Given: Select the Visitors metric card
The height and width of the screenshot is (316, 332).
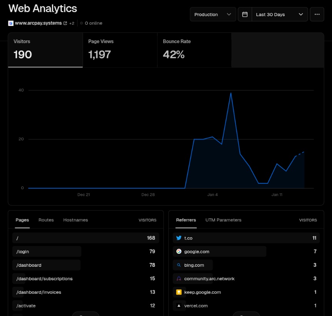Looking at the screenshot, I should click(x=45, y=50).
